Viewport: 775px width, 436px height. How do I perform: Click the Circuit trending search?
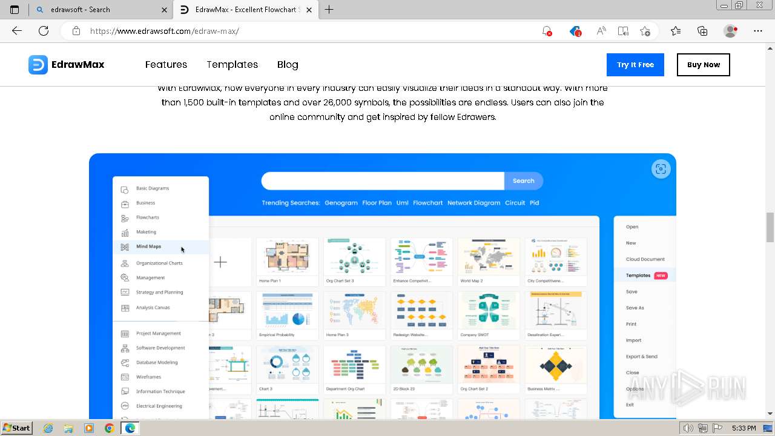(x=515, y=203)
